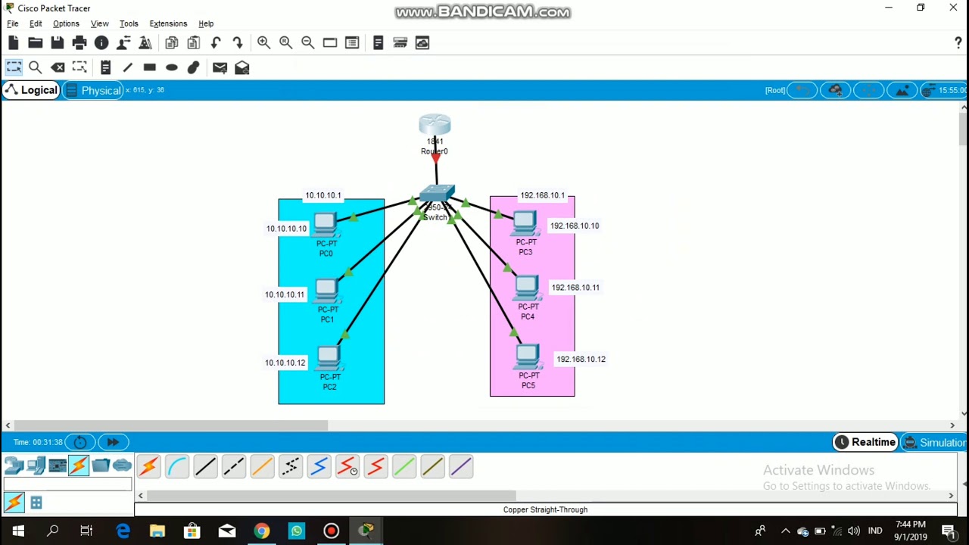Redo the last action
The image size is (969, 545).
pyautogui.click(x=238, y=43)
